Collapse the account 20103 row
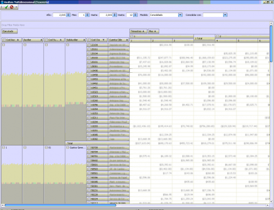Viewport: 274px width, 210px height. pyautogui.click(x=89, y=58)
